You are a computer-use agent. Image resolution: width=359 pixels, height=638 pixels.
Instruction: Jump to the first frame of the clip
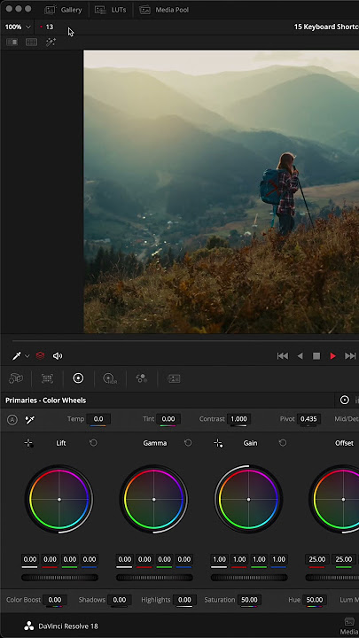pyautogui.click(x=283, y=356)
